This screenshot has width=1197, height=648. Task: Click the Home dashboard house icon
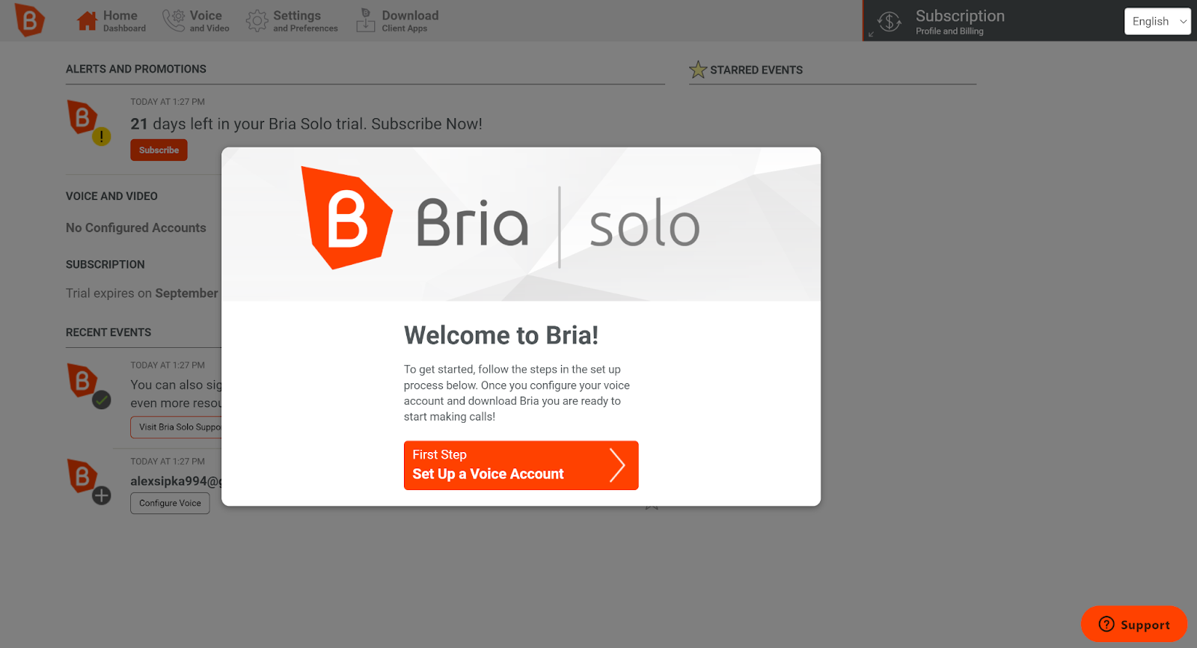(x=87, y=21)
